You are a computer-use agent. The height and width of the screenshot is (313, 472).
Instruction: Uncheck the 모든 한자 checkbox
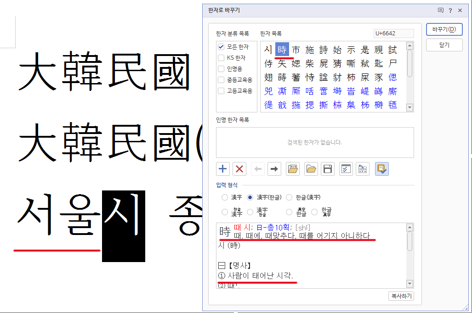coord(221,47)
